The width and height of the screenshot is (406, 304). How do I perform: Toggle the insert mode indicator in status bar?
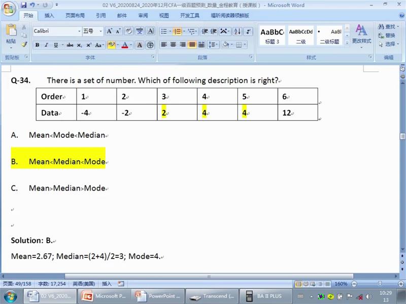pos(107,284)
